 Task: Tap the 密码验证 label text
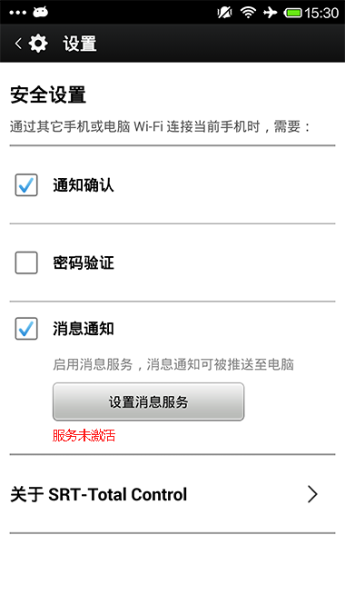tap(84, 262)
